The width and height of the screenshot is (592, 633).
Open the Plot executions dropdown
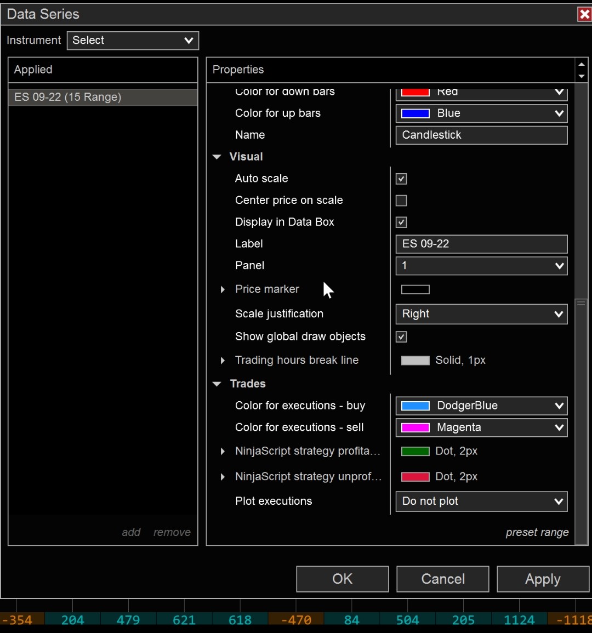point(481,501)
